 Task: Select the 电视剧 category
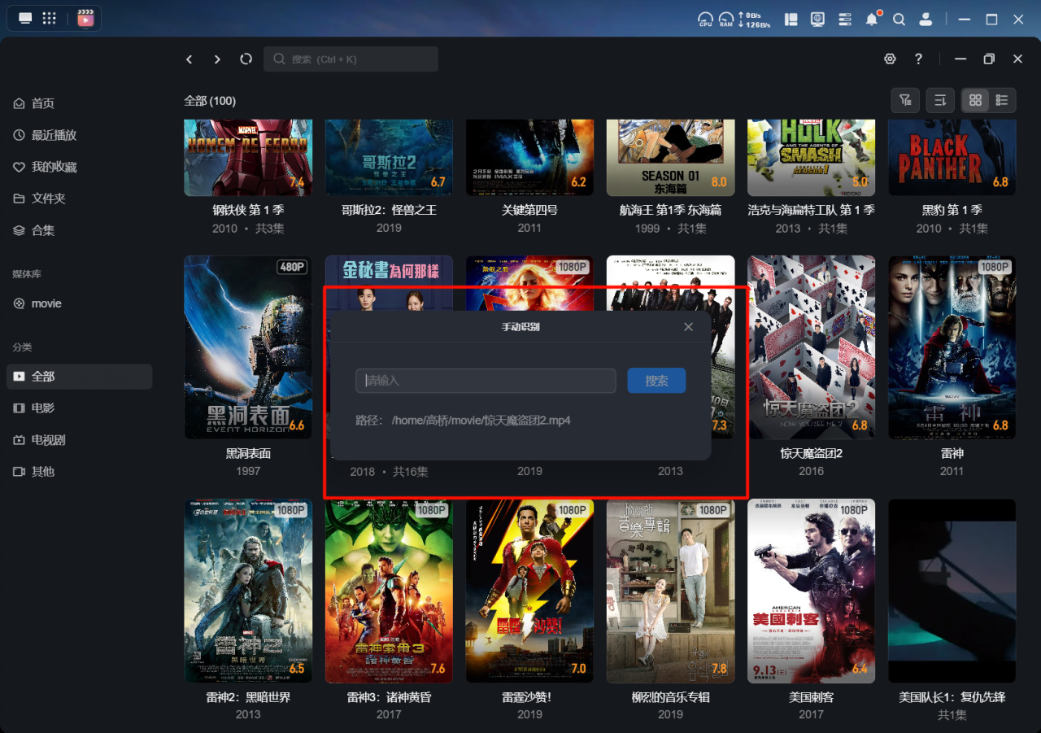tap(80, 440)
